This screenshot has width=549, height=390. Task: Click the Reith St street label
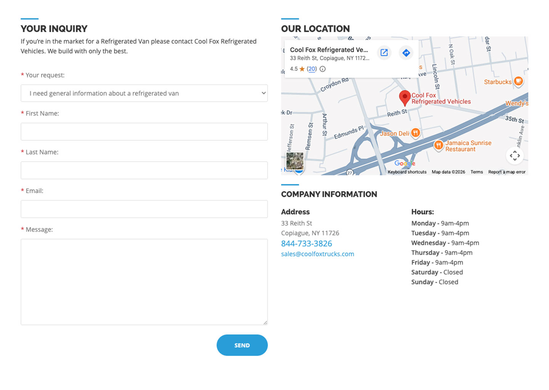point(397,113)
